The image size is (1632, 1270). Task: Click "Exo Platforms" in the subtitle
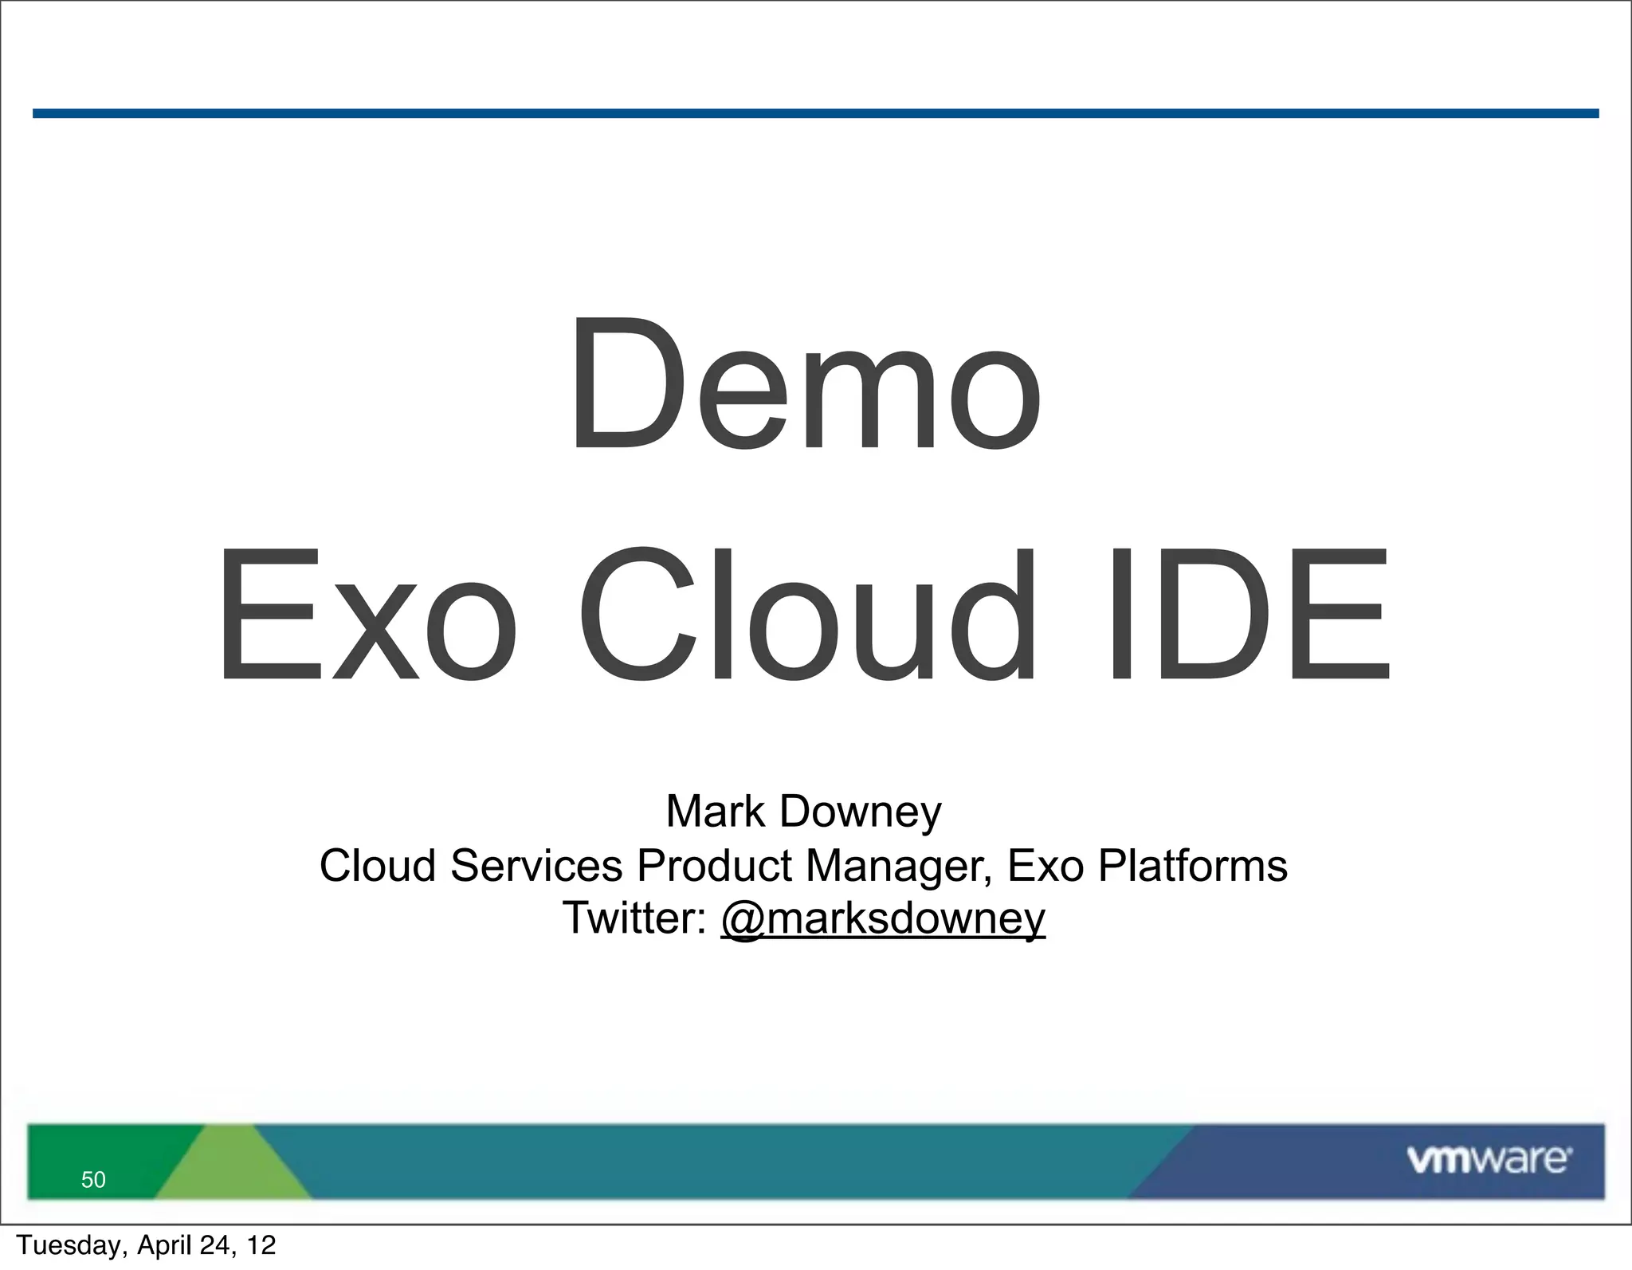point(1147,865)
